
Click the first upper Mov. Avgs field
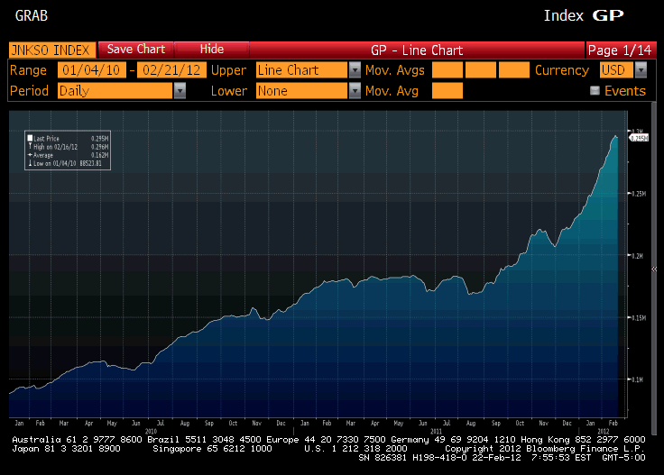point(447,70)
